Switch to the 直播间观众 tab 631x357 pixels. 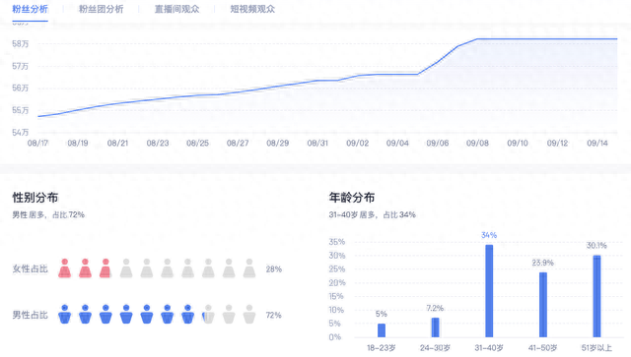click(177, 9)
